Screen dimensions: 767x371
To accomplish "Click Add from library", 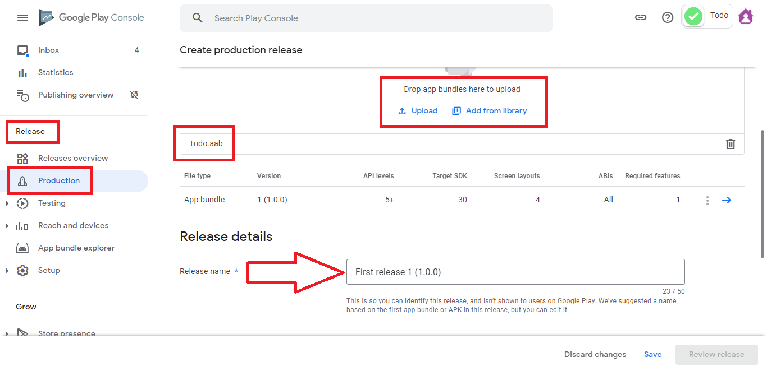I will pos(490,110).
